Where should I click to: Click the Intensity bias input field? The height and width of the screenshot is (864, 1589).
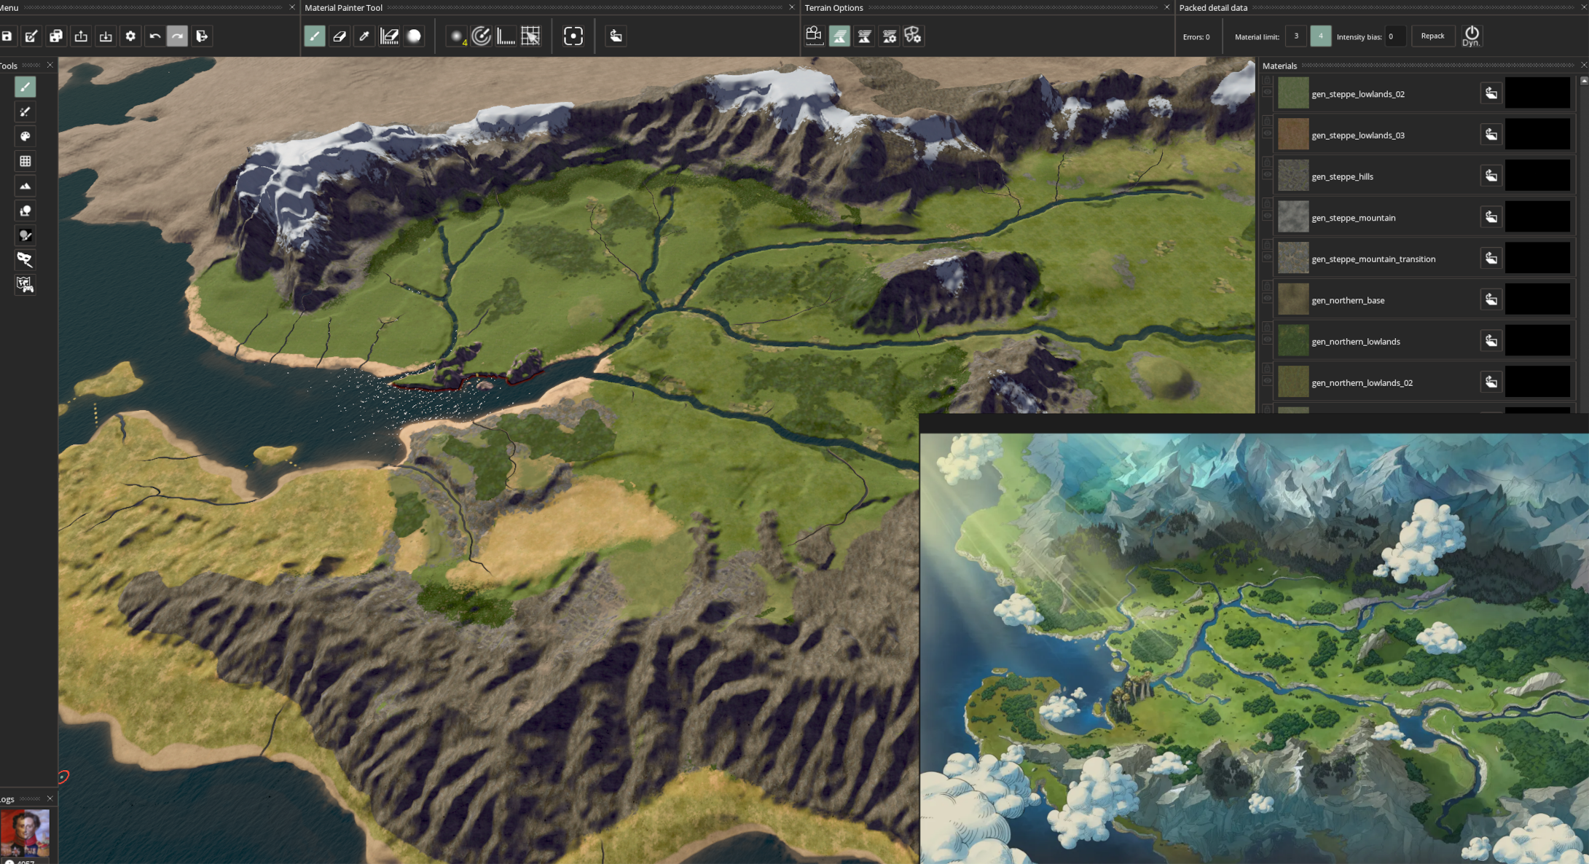tap(1394, 36)
